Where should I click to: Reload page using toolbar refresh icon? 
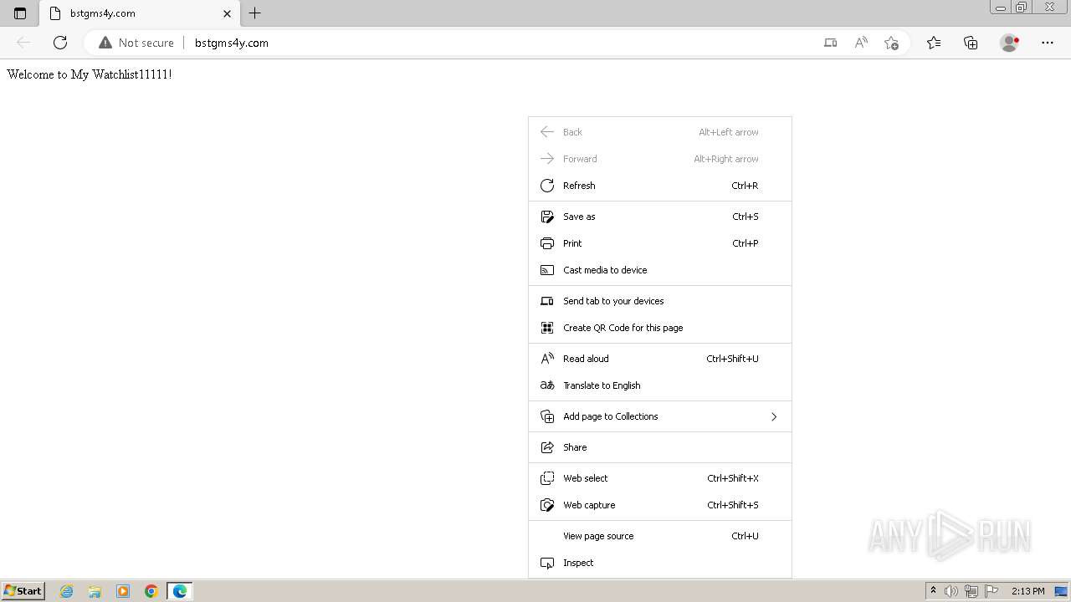(x=60, y=43)
